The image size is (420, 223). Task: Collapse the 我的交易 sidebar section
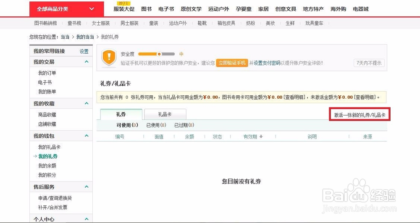point(87,62)
